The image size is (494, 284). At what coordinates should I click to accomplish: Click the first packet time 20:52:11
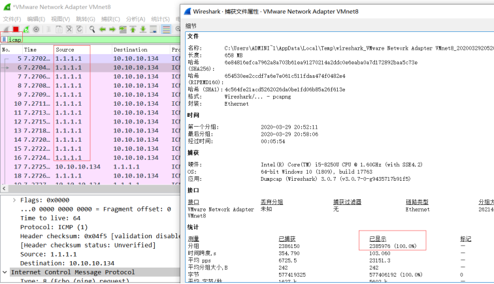tap(289, 127)
